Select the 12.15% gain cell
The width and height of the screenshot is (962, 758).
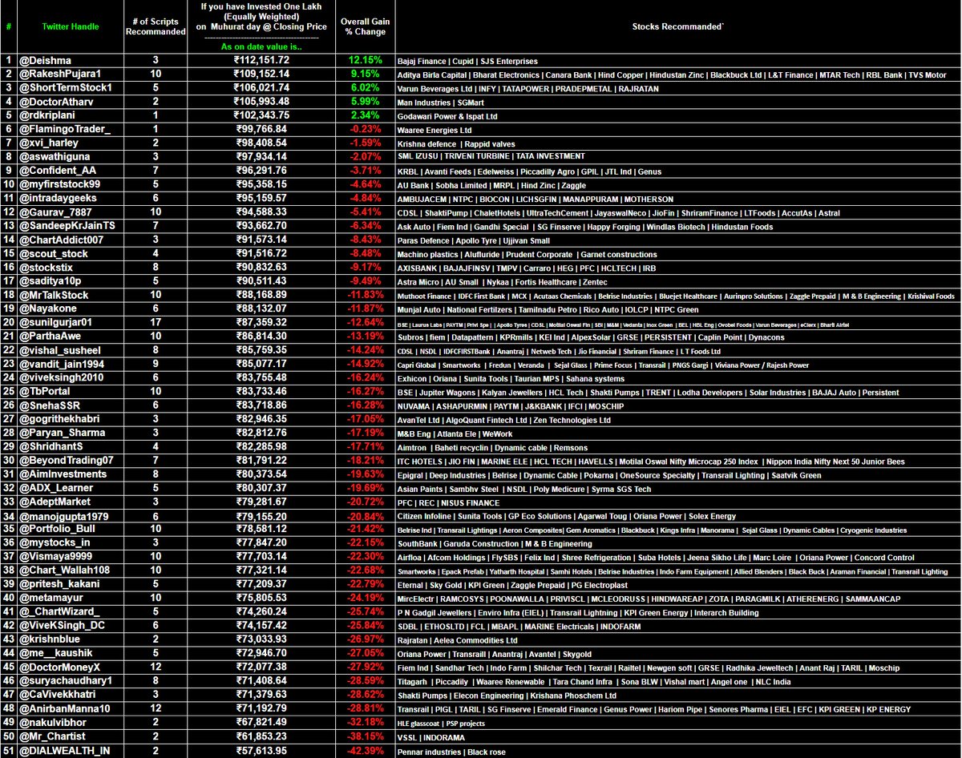(364, 61)
